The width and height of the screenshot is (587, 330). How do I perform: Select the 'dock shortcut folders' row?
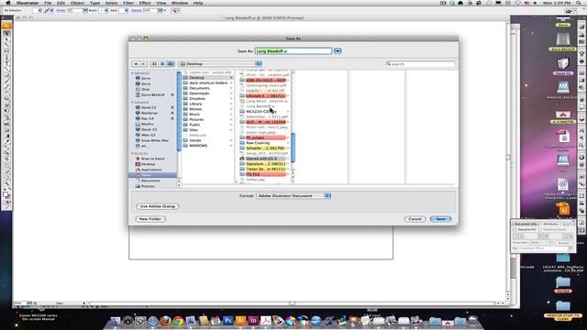(208, 82)
